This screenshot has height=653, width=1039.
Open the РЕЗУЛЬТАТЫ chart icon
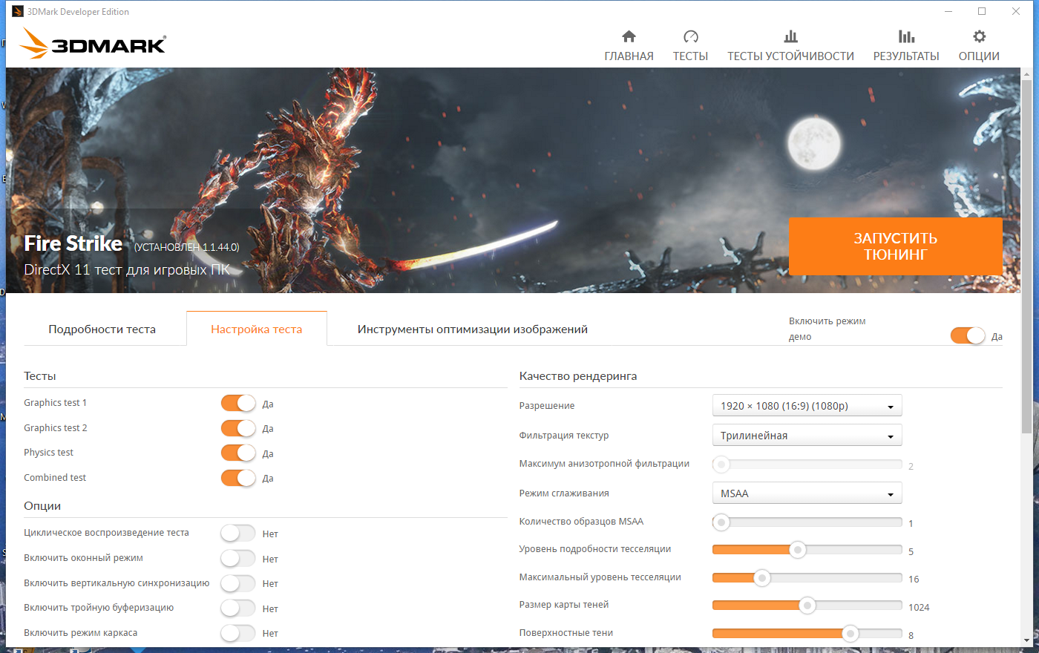point(906,37)
